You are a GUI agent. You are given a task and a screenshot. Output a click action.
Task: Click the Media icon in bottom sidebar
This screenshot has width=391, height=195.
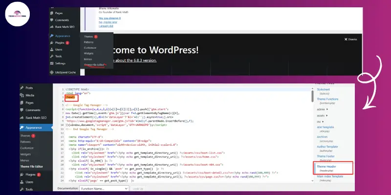(22, 95)
